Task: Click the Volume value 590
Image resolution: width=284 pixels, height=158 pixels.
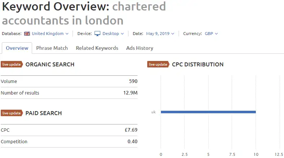Action: pyautogui.click(x=133, y=81)
